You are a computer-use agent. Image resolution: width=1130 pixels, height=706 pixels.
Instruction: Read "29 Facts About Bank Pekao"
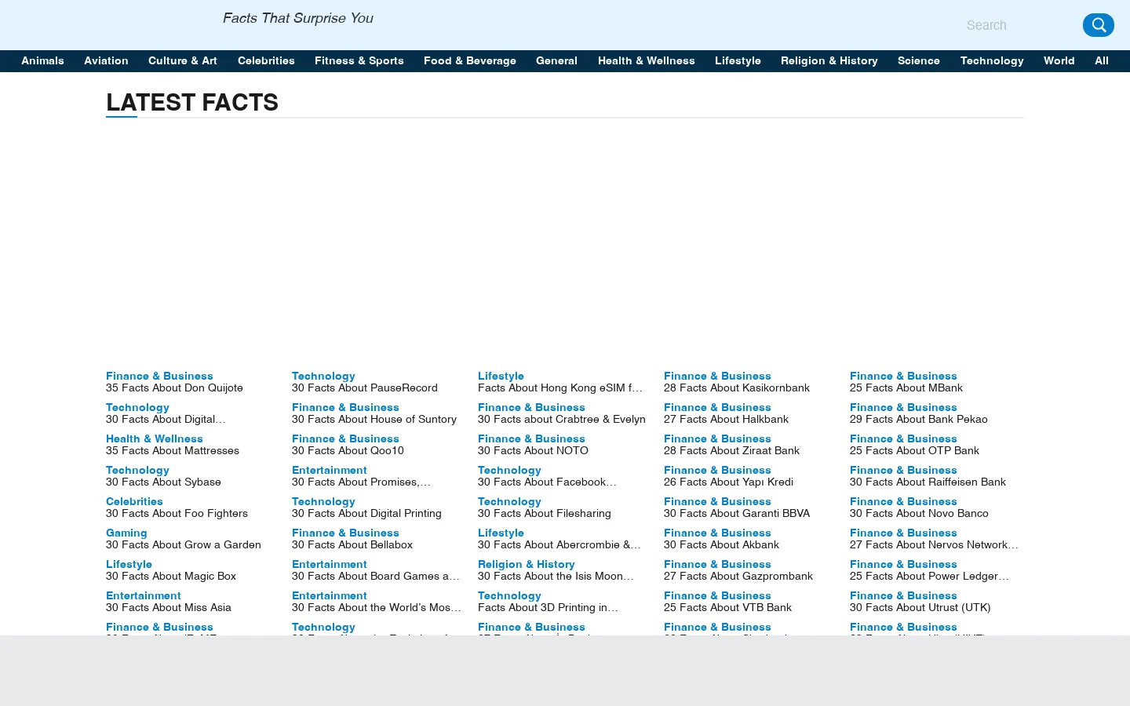pyautogui.click(x=919, y=419)
